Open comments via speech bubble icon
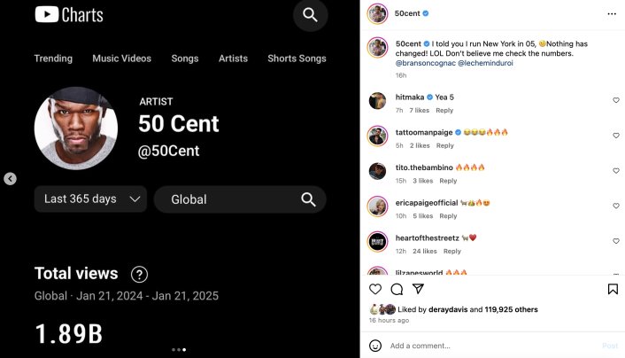Viewport: 625px width, 358px height. 397,289
